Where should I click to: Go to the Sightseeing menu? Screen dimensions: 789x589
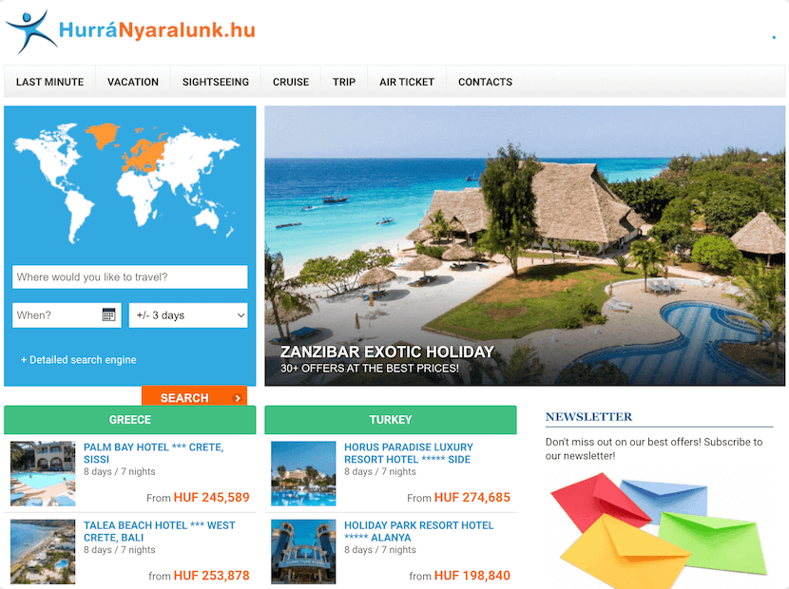click(x=216, y=82)
